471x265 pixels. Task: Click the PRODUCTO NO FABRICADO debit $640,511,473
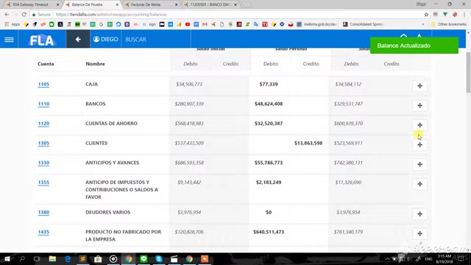tap(269, 232)
